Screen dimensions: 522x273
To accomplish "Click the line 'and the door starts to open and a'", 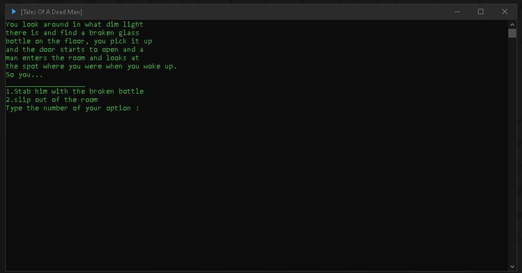I will click(75, 50).
